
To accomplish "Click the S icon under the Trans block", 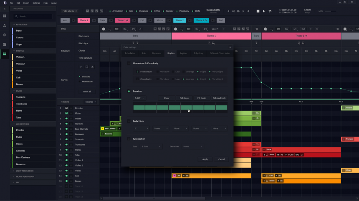I will pos(256,43).
